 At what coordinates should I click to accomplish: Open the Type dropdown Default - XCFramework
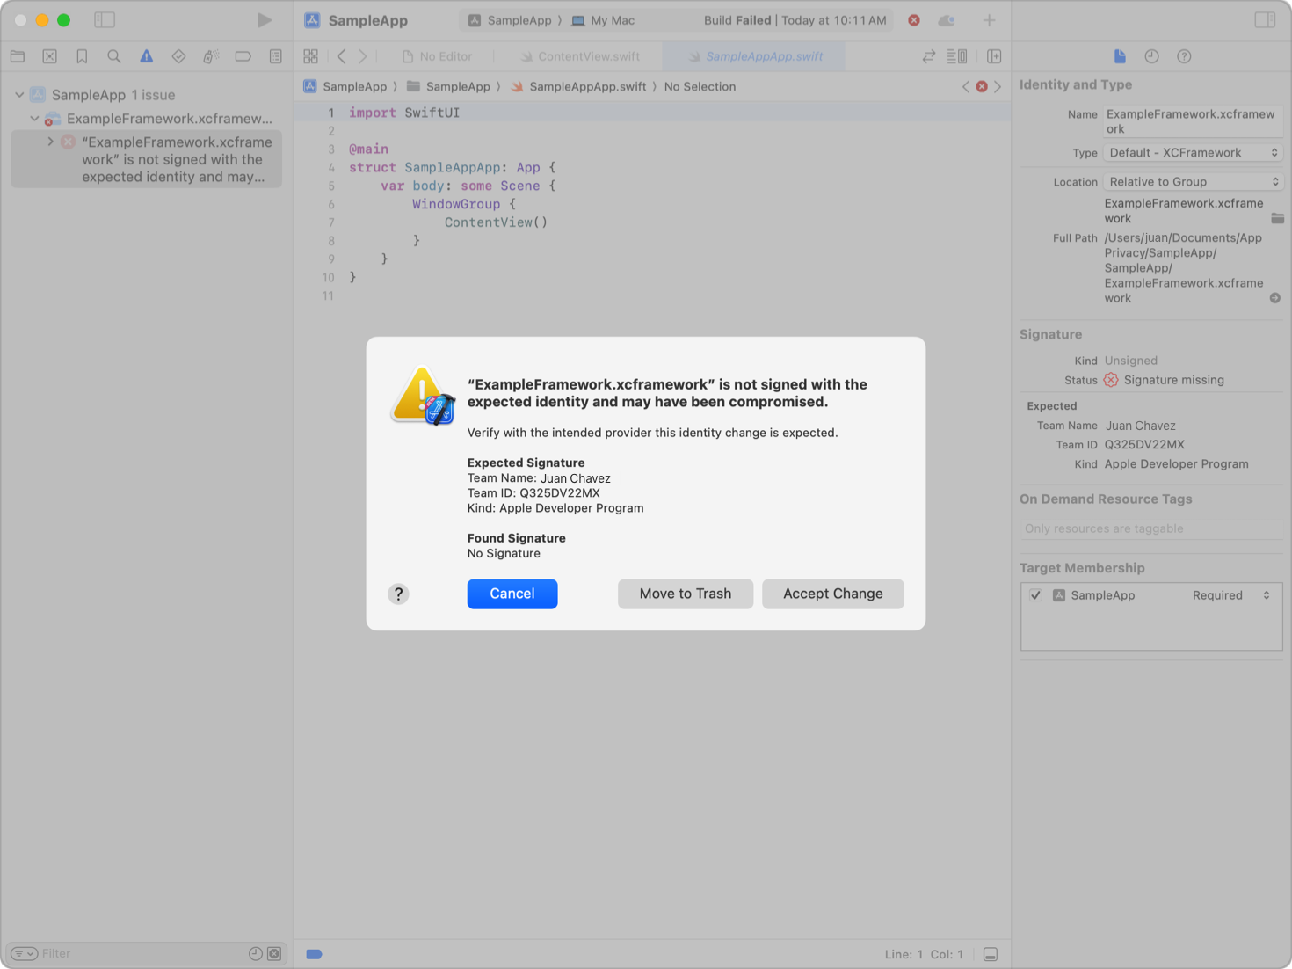pyautogui.click(x=1192, y=153)
